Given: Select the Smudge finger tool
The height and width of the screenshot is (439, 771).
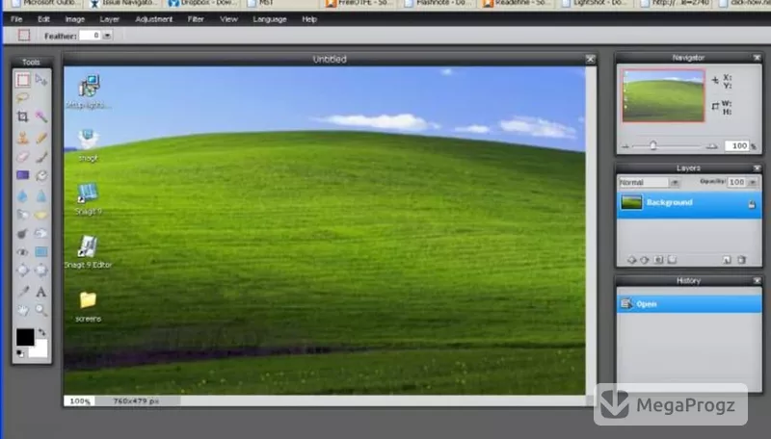Looking at the screenshot, I should (x=22, y=215).
